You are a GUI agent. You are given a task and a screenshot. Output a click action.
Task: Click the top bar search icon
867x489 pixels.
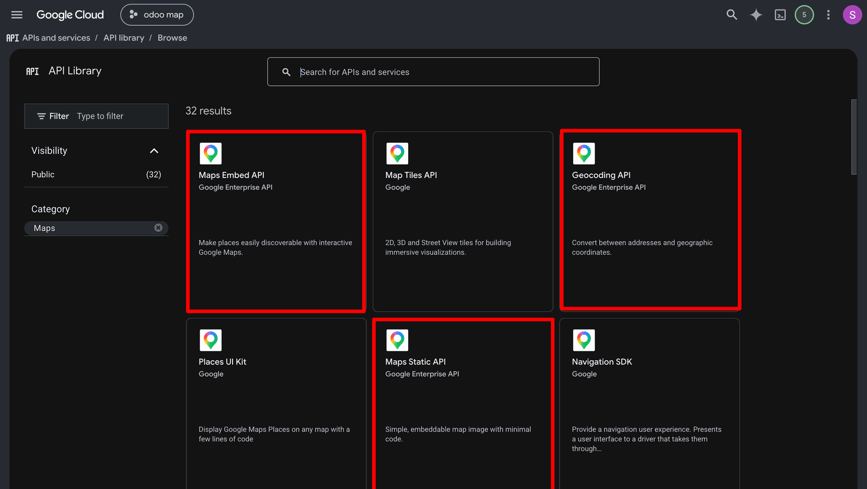pyautogui.click(x=732, y=15)
